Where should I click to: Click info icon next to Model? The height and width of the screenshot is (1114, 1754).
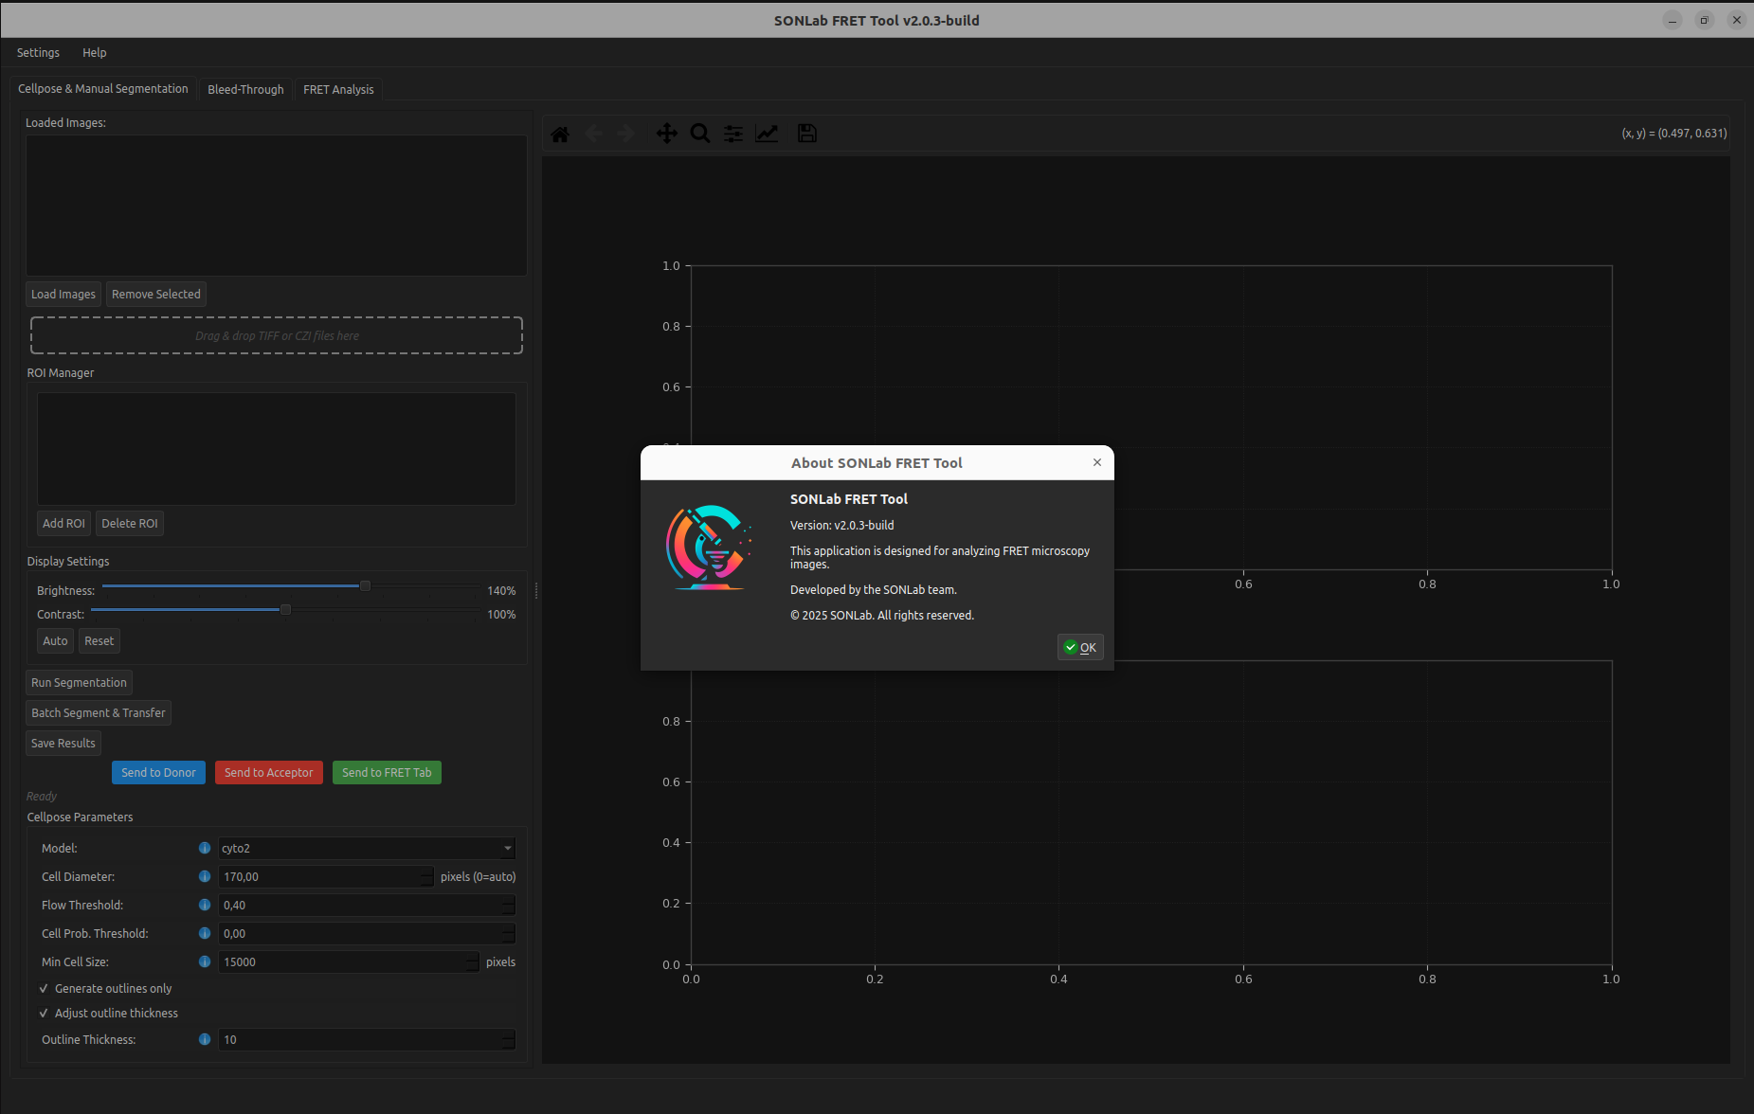[x=205, y=848]
